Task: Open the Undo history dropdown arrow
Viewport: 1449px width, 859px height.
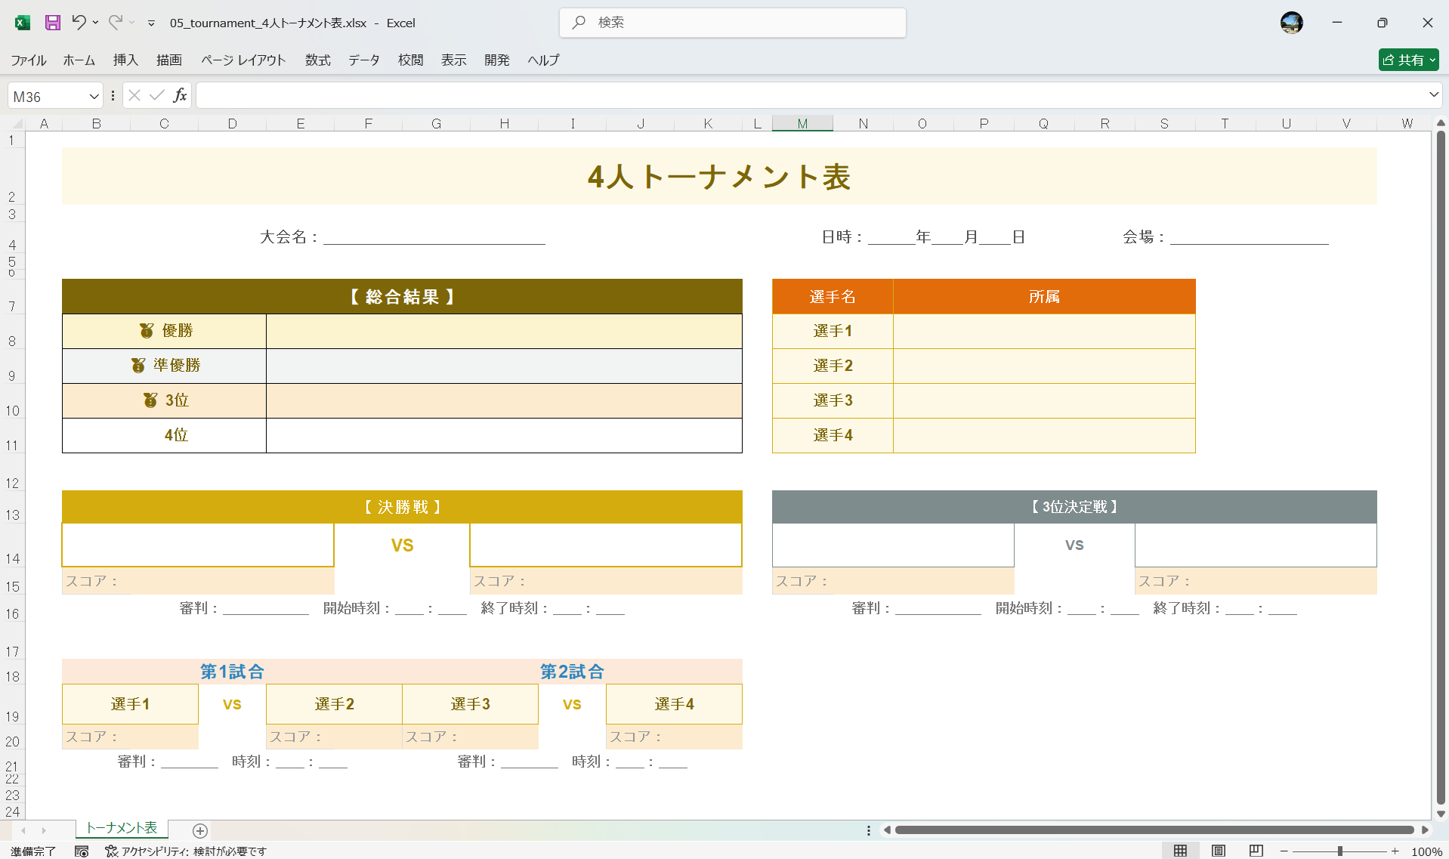Action: click(96, 23)
